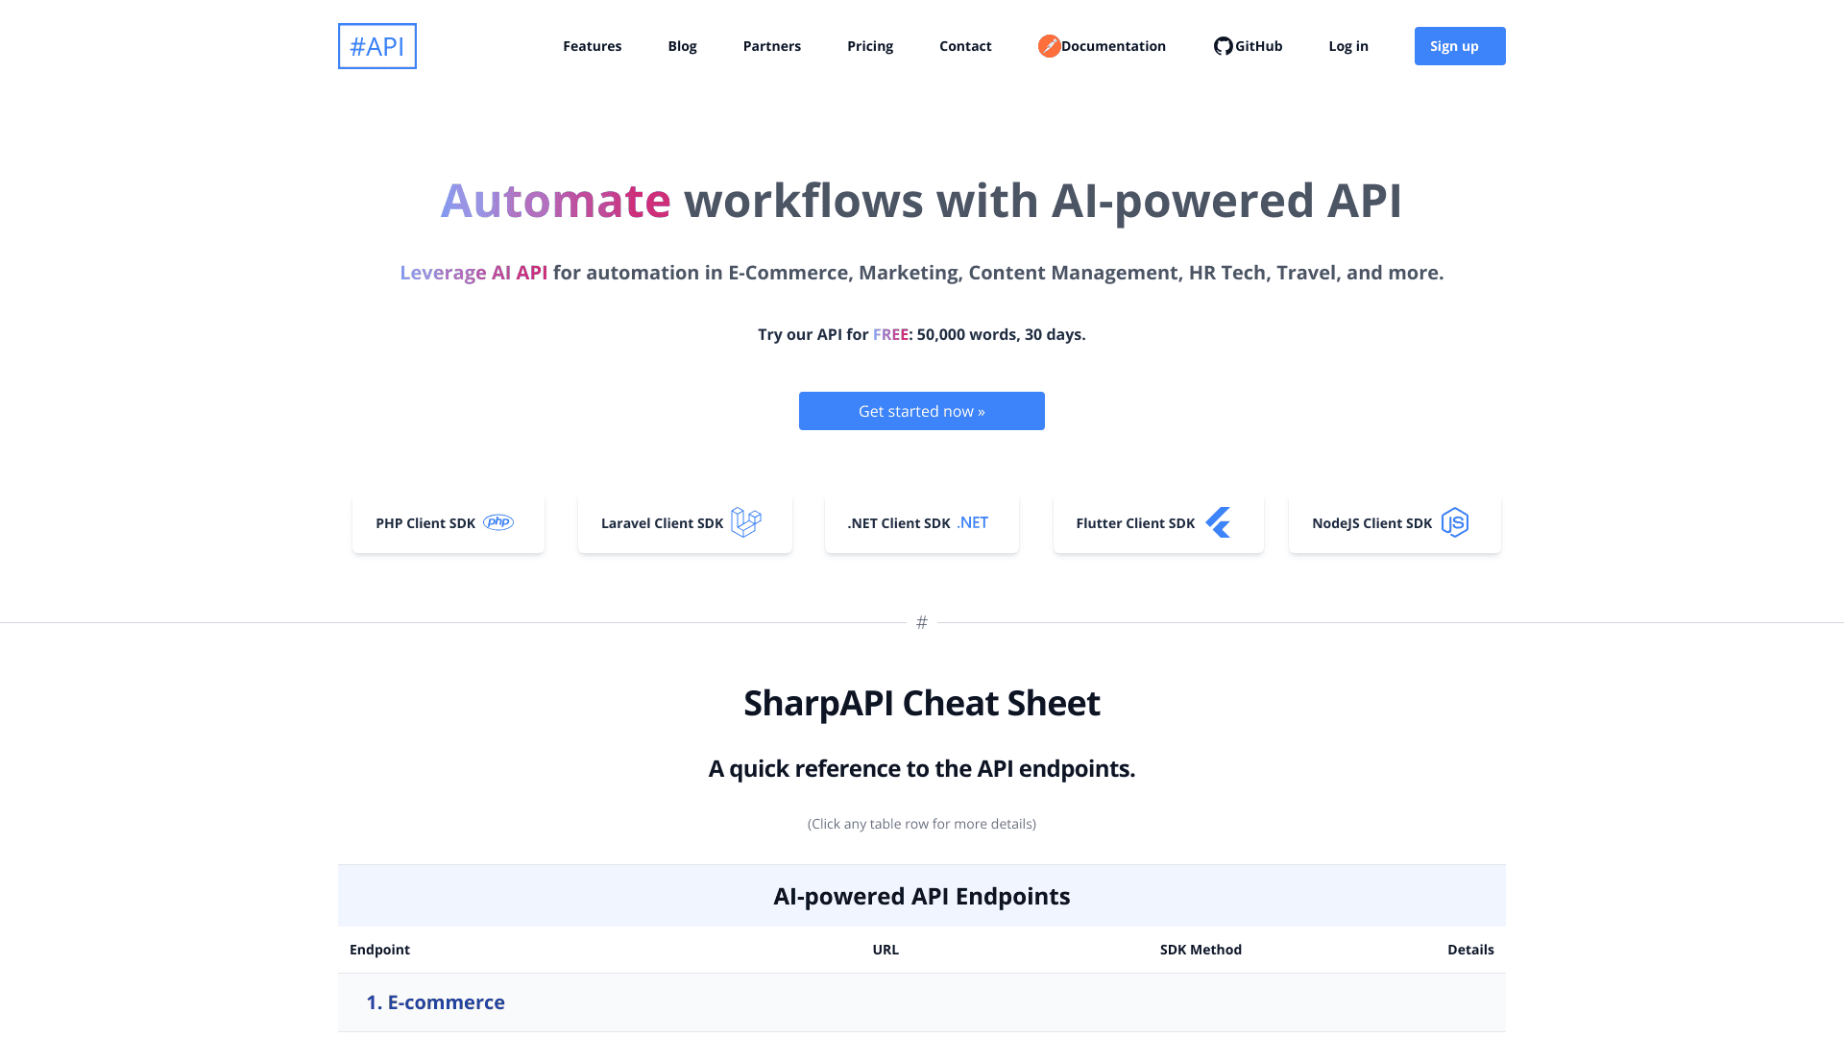Click the .NET icon beside .NET Client SDK

click(972, 522)
